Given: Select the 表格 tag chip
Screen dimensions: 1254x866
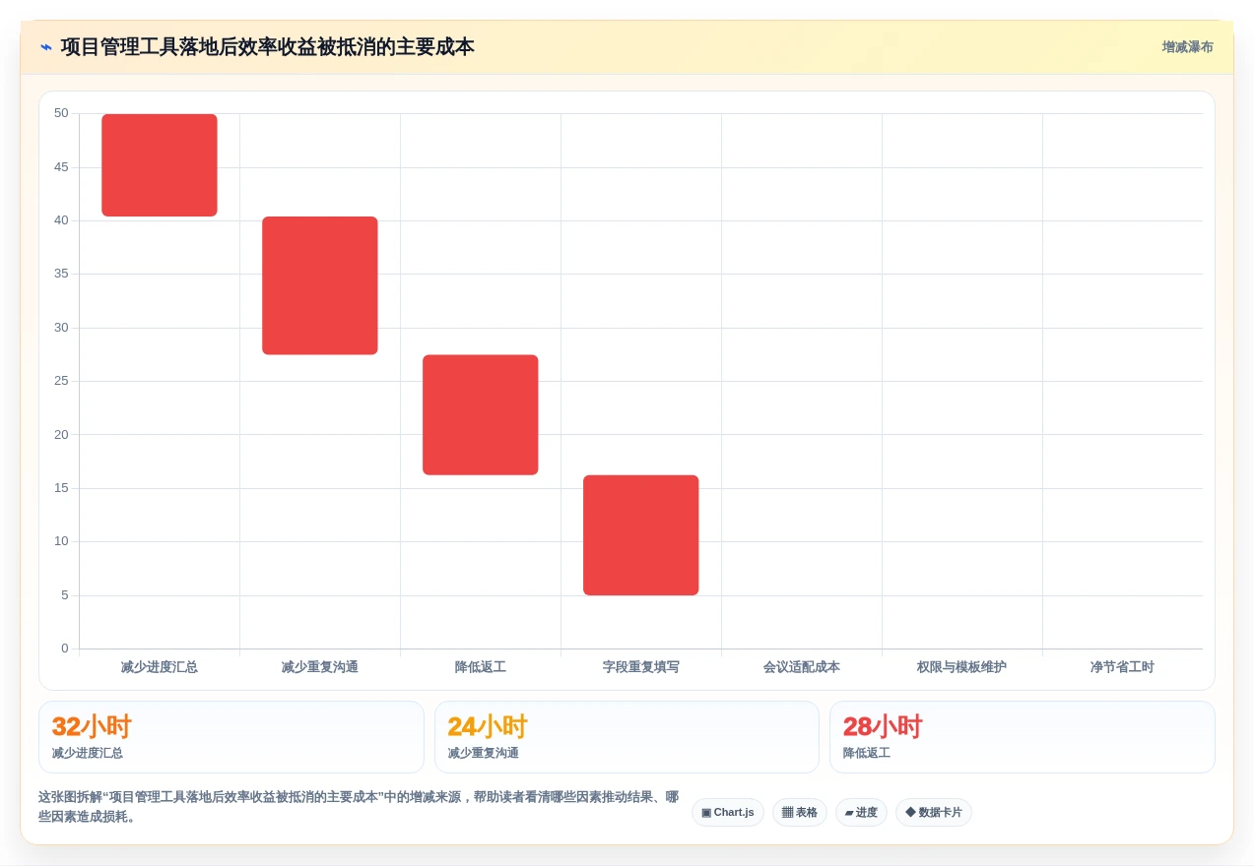Looking at the screenshot, I should pos(800,812).
